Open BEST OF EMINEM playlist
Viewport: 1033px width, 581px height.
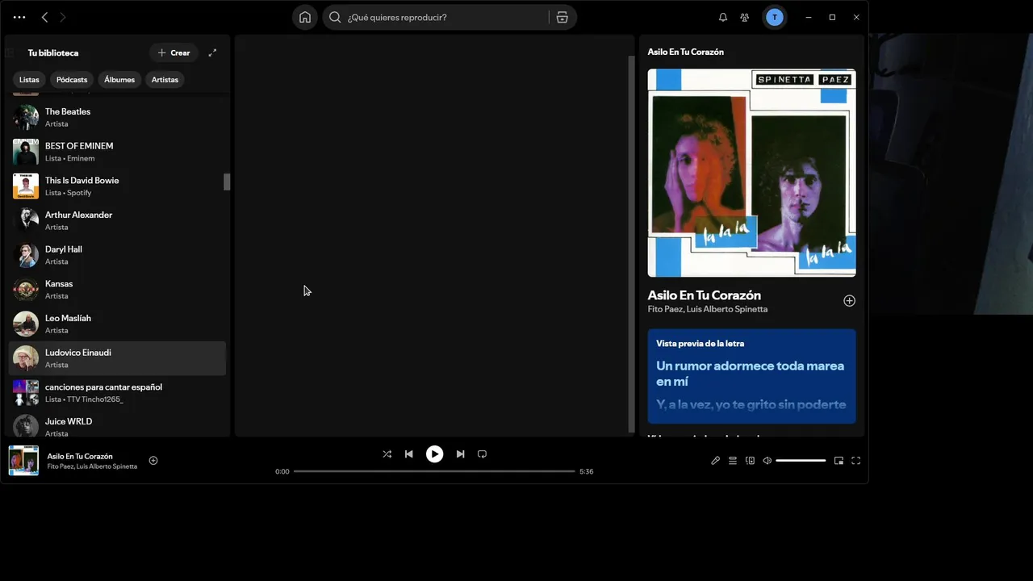tap(117, 152)
